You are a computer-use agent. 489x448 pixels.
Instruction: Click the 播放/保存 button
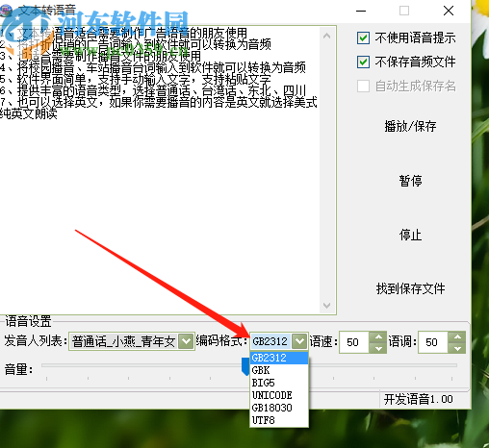click(410, 126)
